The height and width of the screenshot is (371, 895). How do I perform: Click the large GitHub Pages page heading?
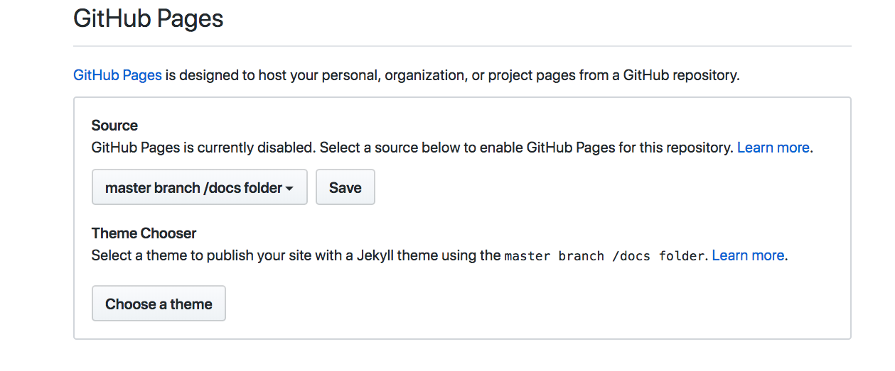(148, 18)
